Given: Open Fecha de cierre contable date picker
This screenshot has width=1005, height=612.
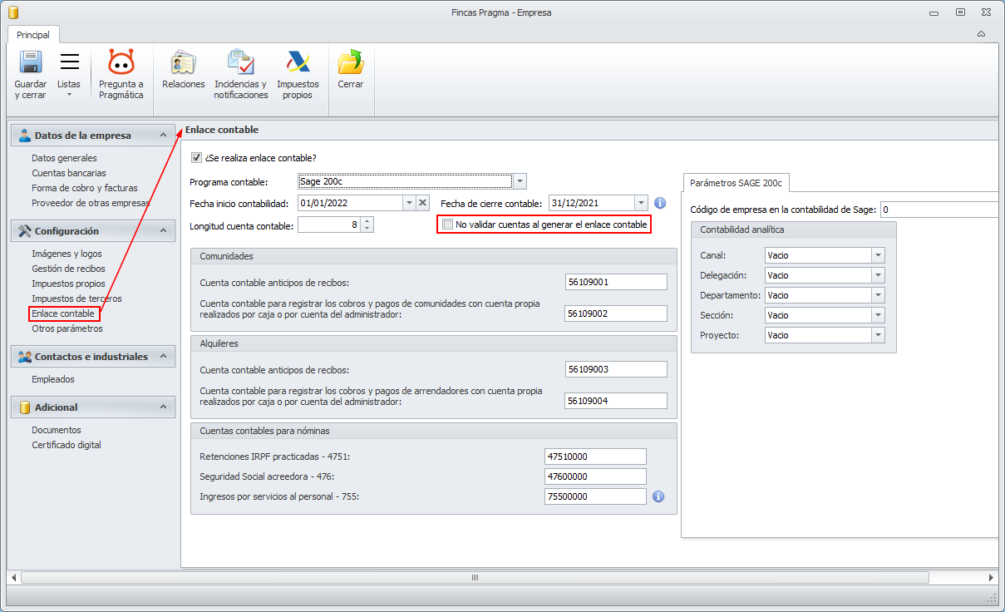Looking at the screenshot, I should [x=640, y=203].
